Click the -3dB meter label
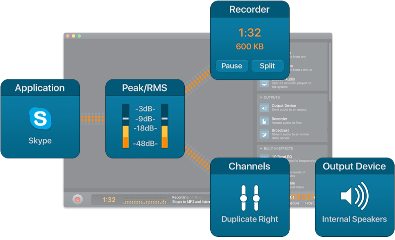The height and width of the screenshot is (240, 395). pos(145,109)
